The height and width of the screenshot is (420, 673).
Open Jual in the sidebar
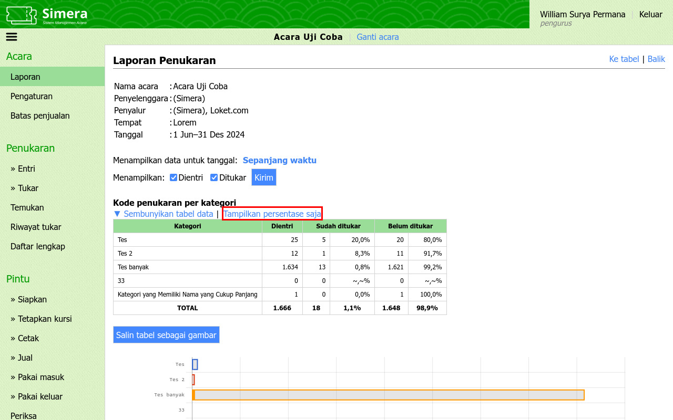52,358
